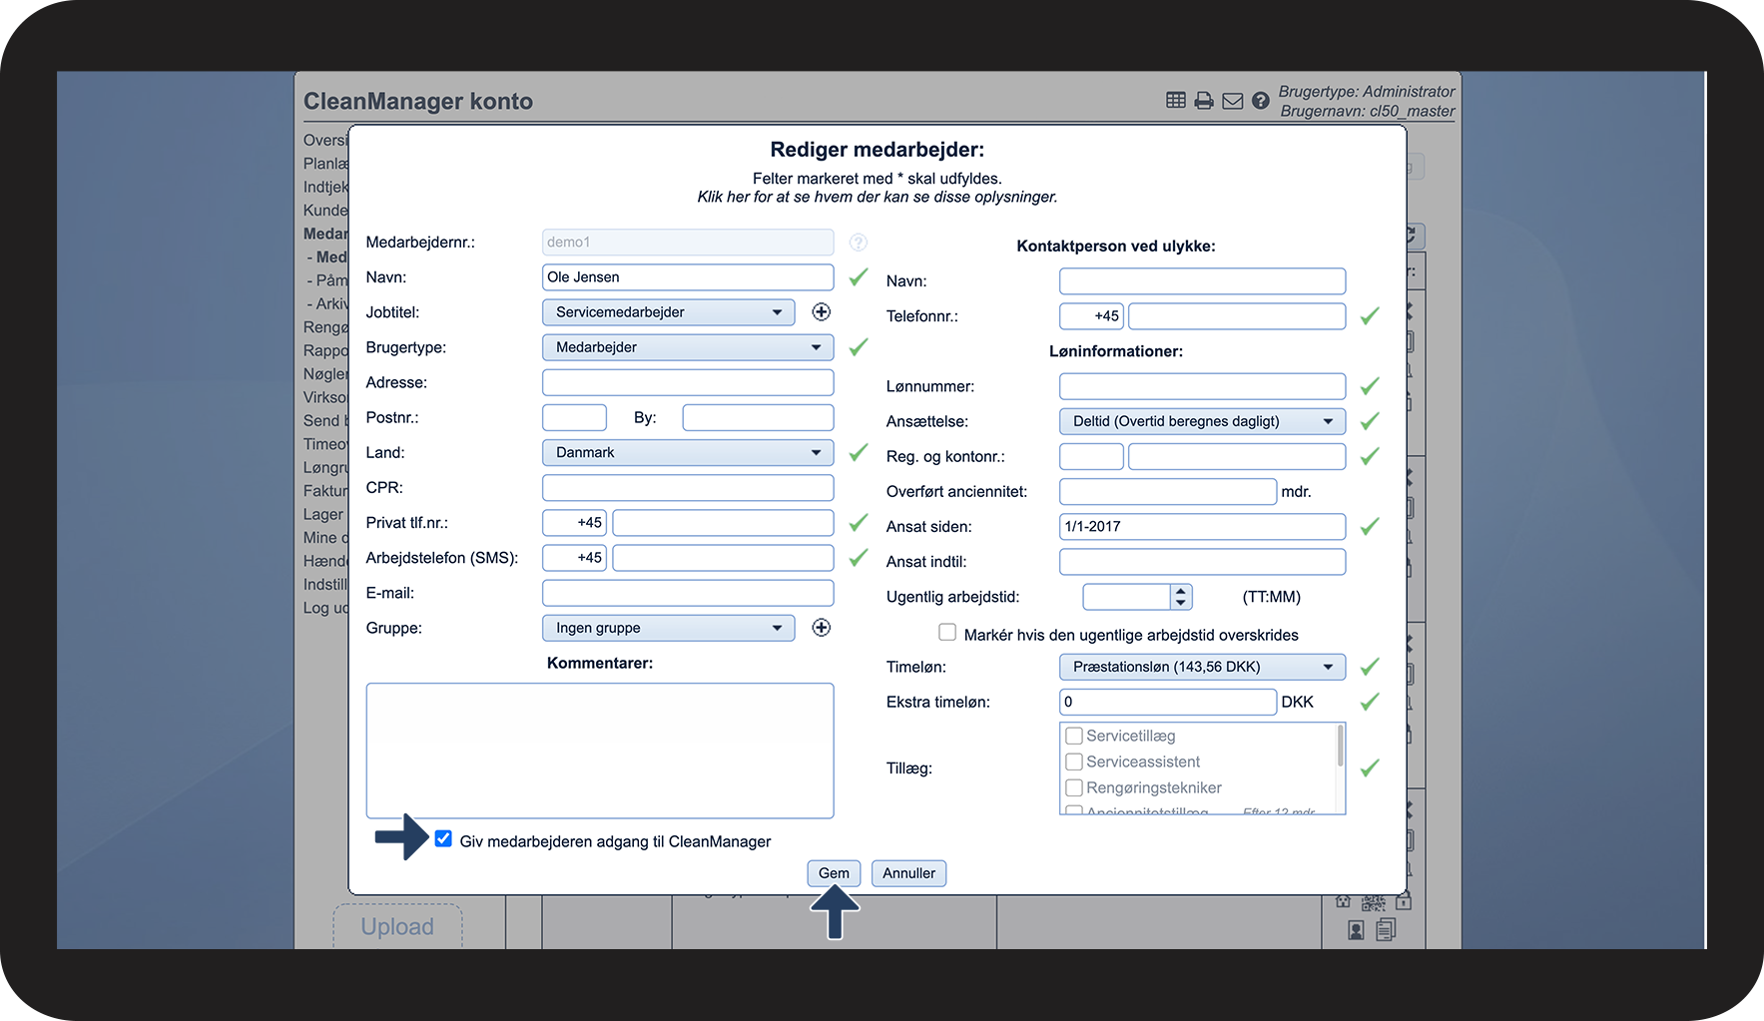Open Brugertype dropdown showing Medarbejder

(688, 347)
